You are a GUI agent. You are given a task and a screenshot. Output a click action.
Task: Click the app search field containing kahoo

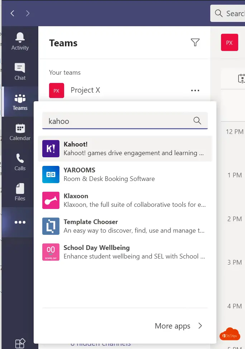pyautogui.click(x=125, y=121)
